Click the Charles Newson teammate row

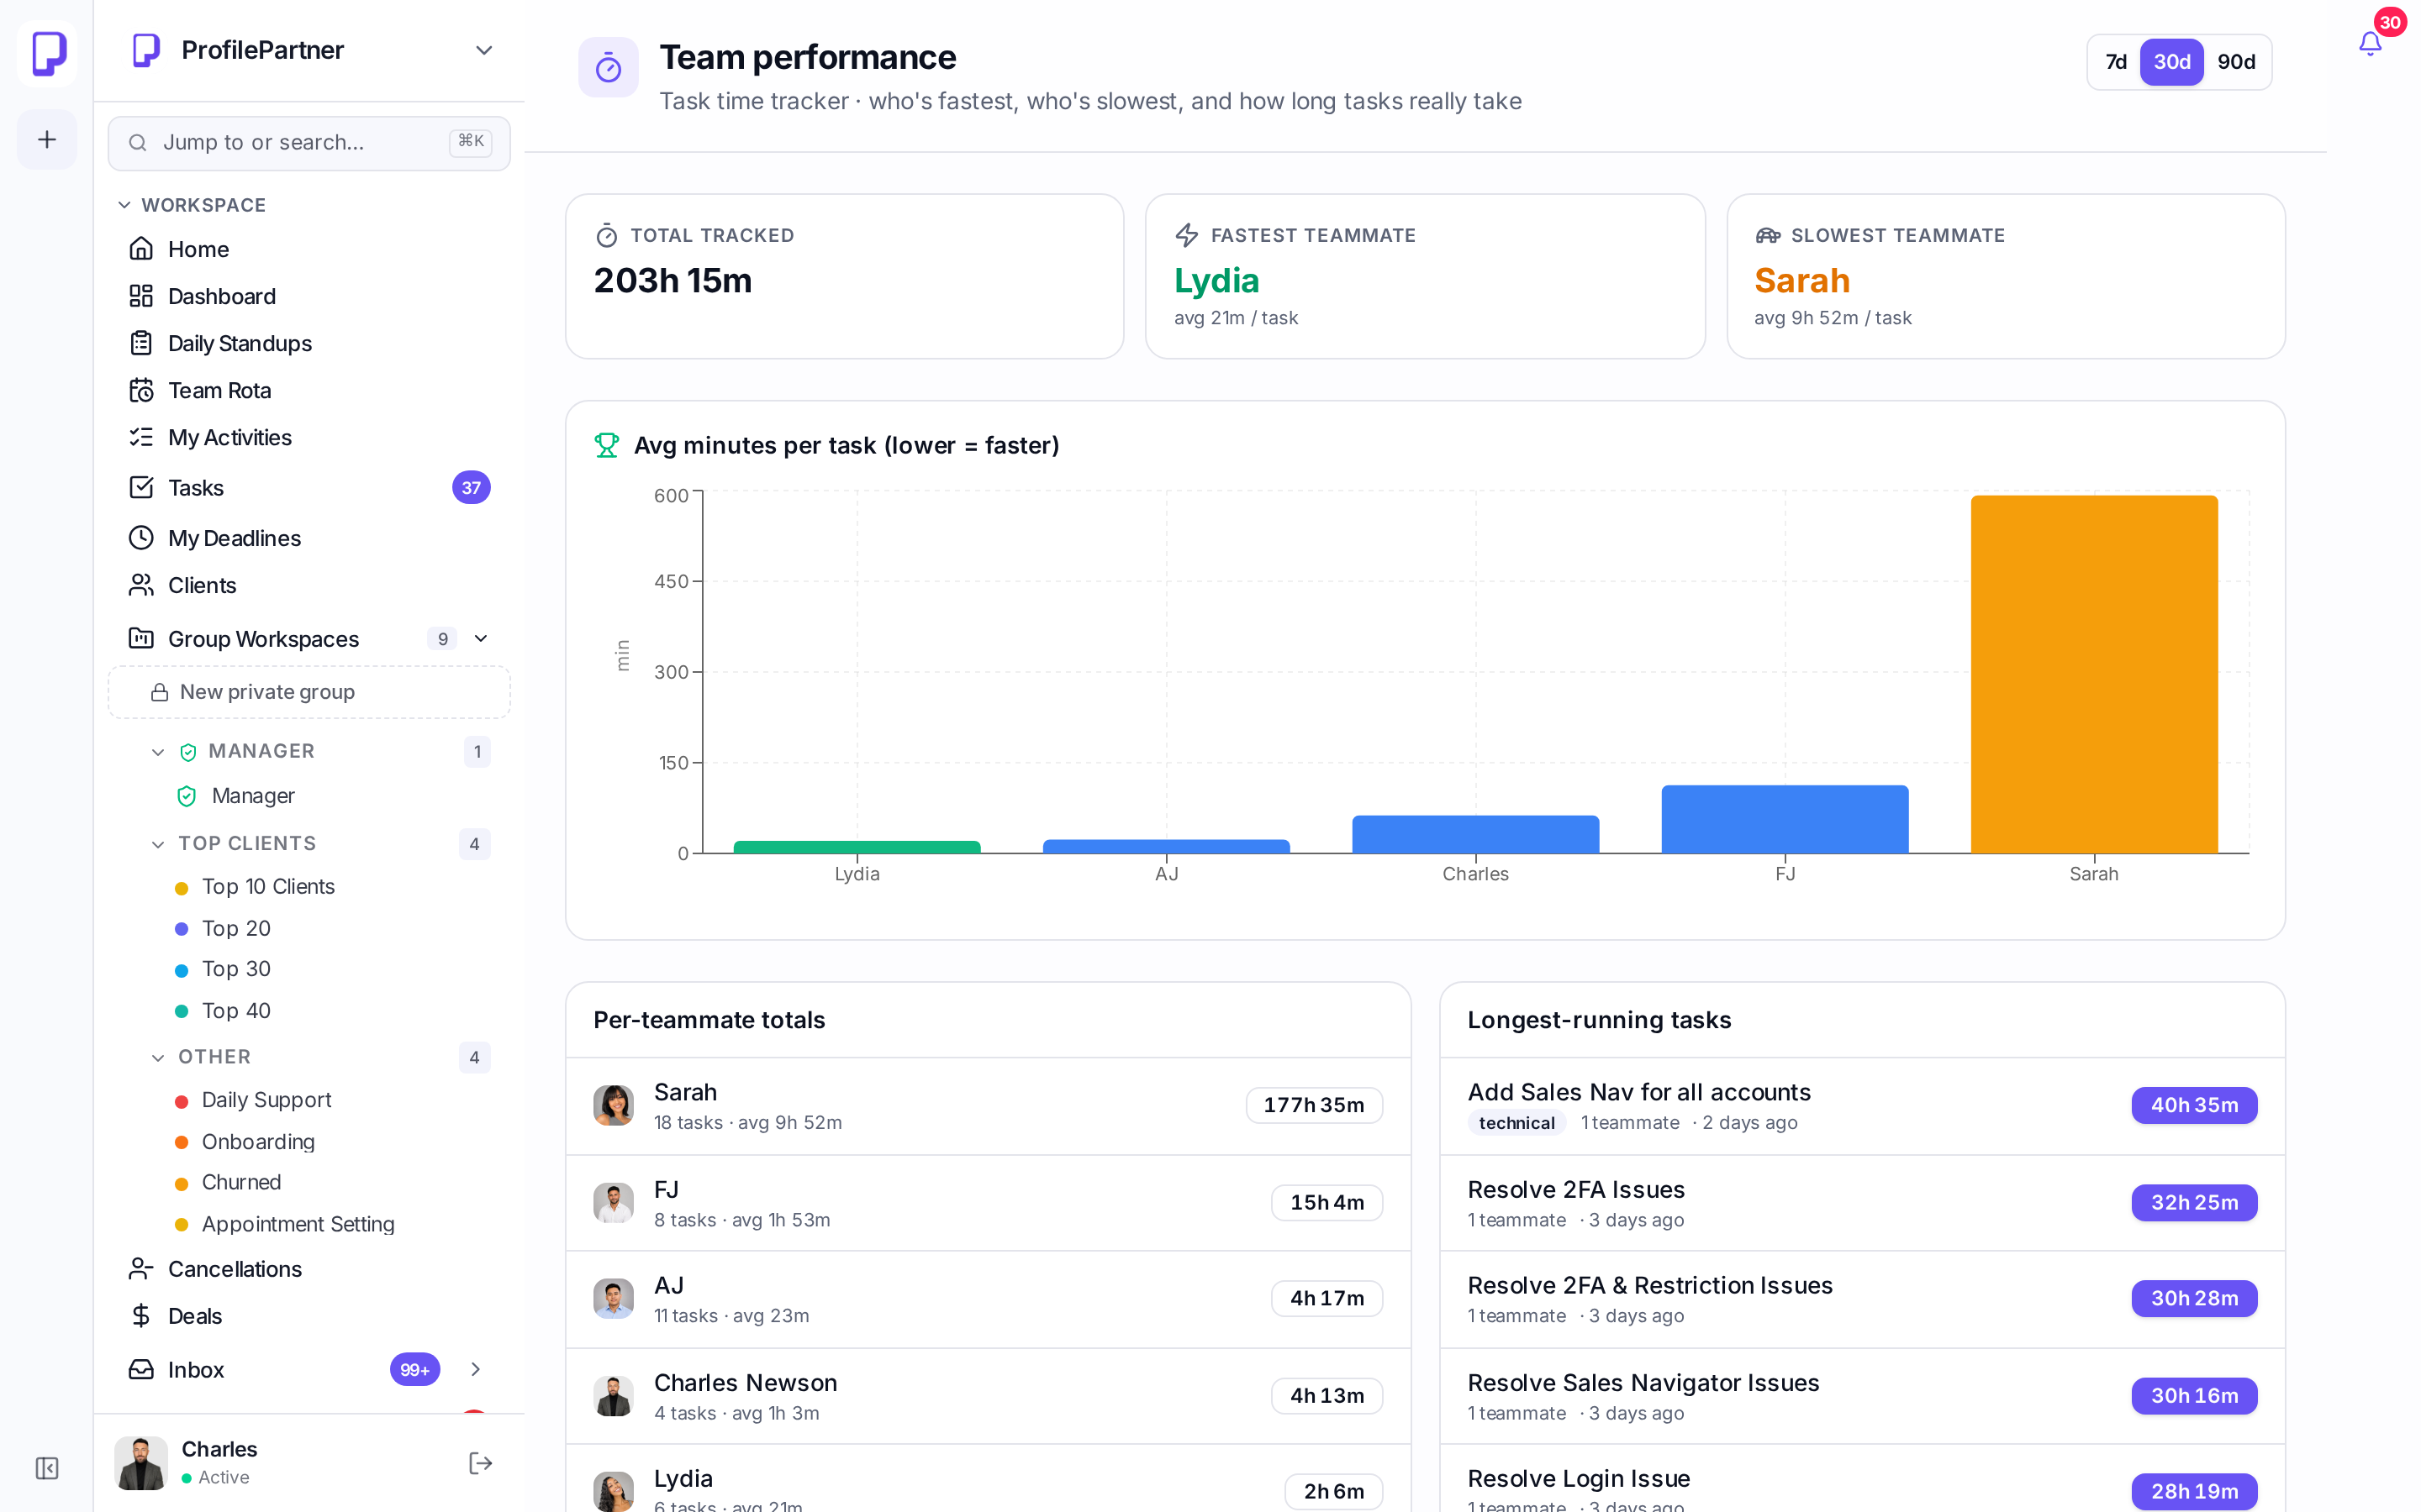[989, 1396]
